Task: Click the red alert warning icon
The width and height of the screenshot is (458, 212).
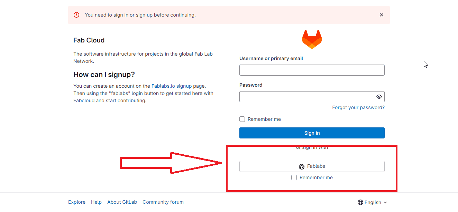Action: click(x=76, y=15)
